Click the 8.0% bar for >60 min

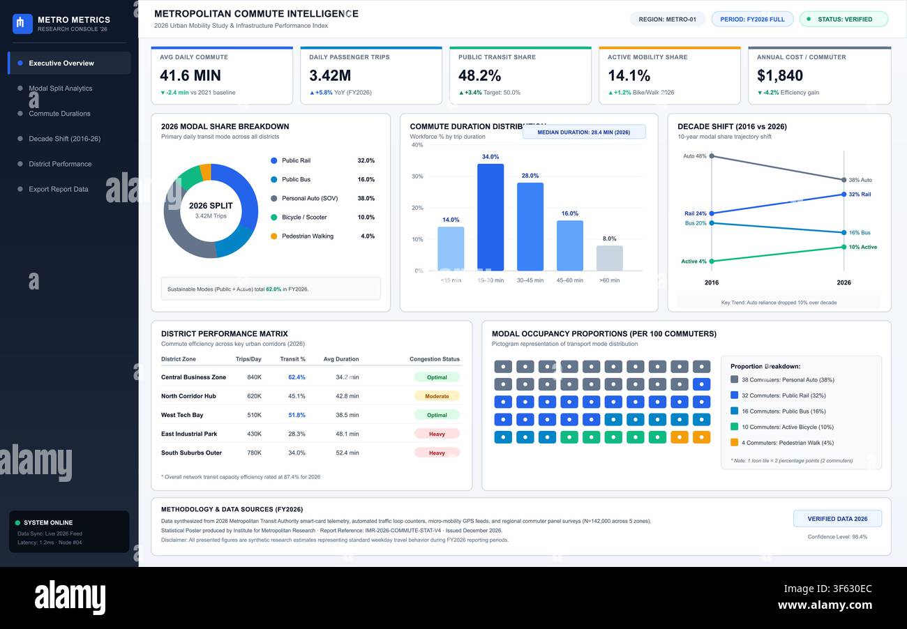point(610,258)
